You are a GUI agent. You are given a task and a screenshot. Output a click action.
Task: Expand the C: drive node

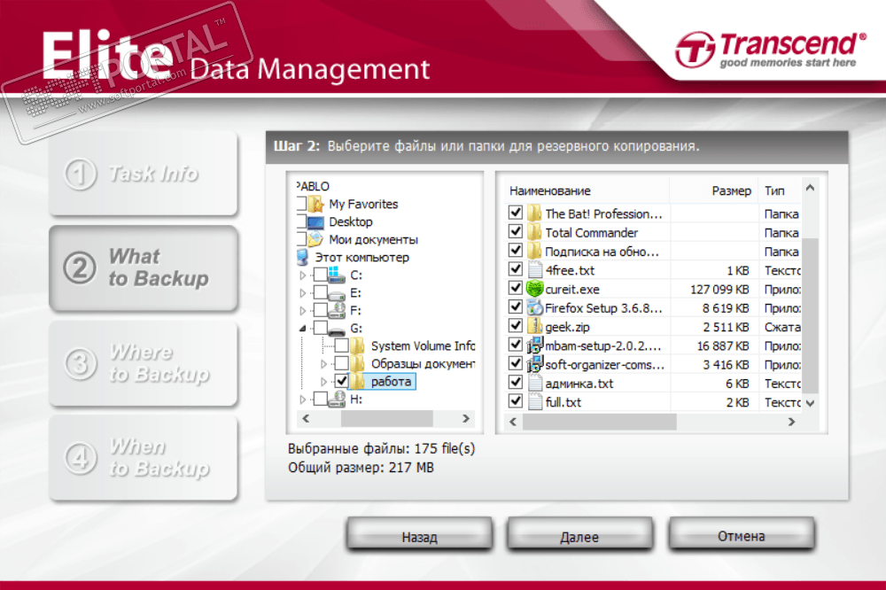pyautogui.click(x=303, y=276)
